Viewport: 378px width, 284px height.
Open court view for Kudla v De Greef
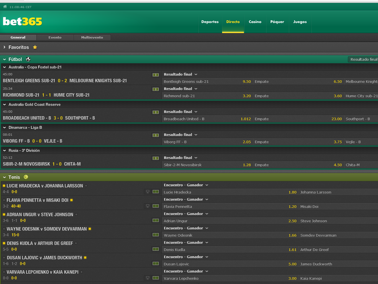tap(156, 249)
